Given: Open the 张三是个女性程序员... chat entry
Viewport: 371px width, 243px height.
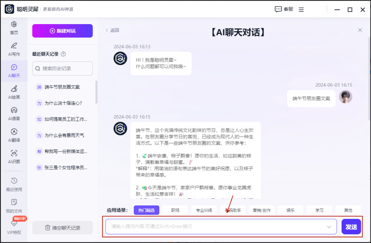Looking at the screenshot, I should coord(63,168).
